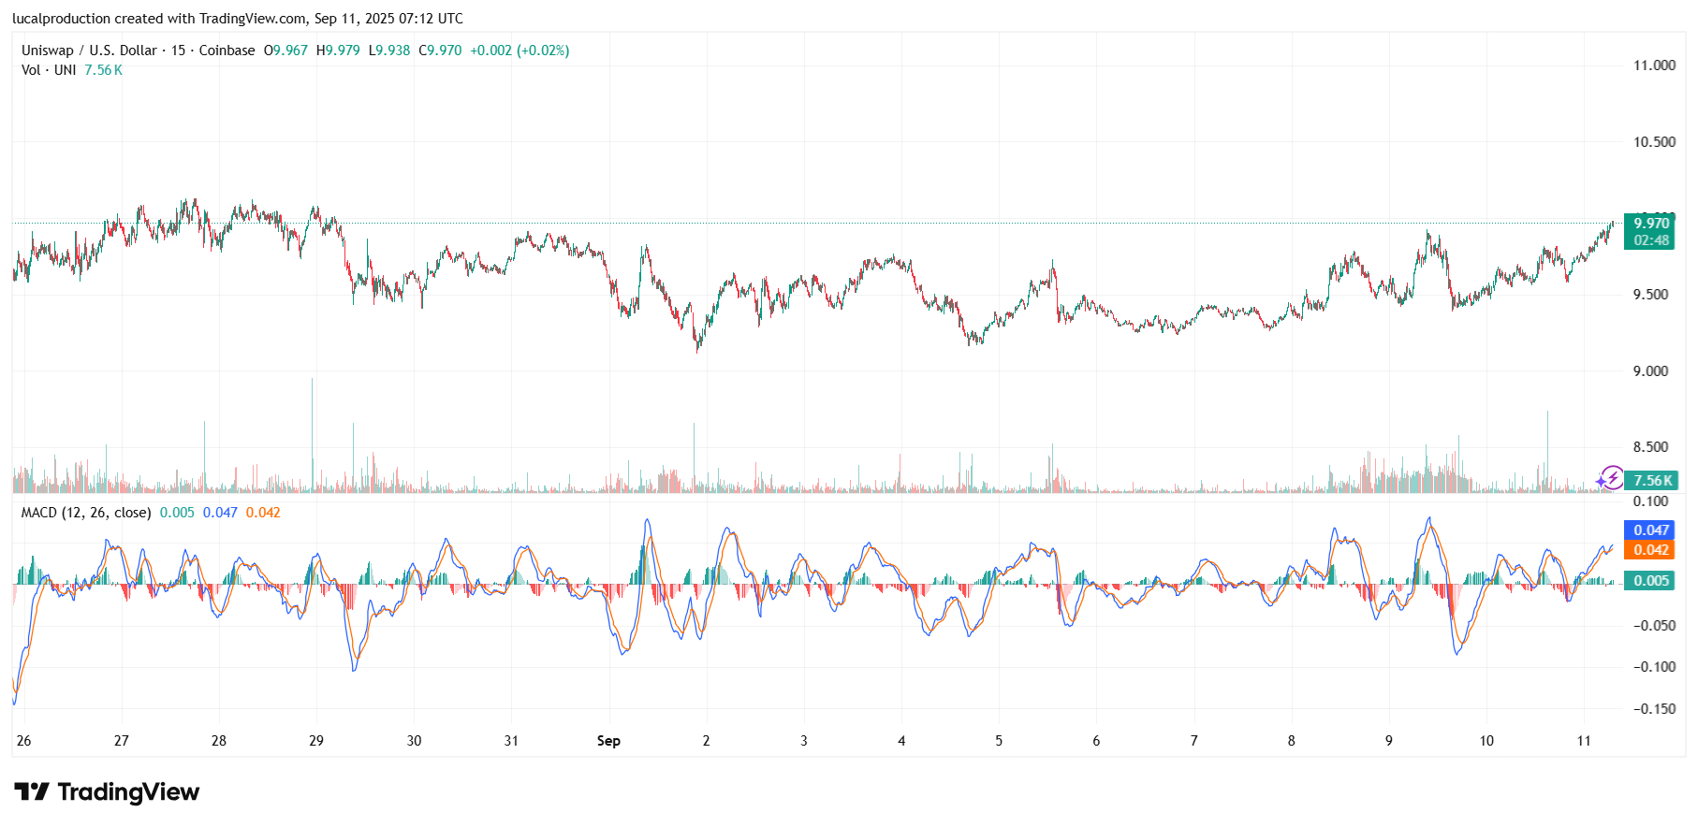This screenshot has width=1698, height=827.
Task: Click the MACD (12, 26, close) indicator label
Action: [x=86, y=513]
